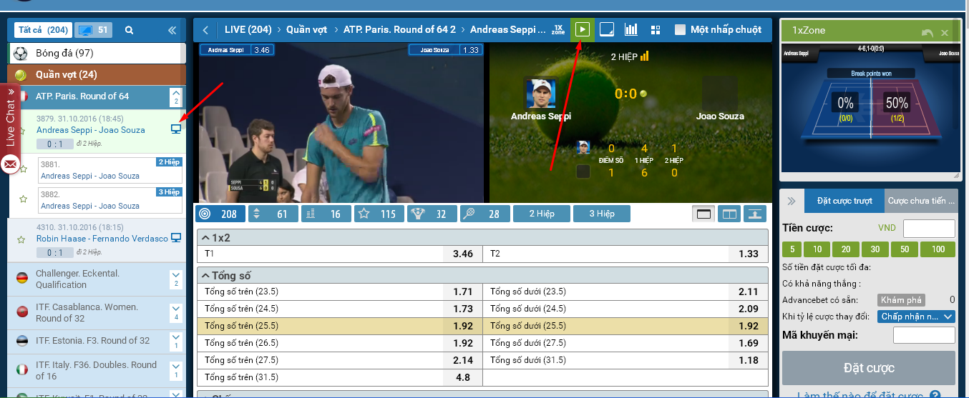Click the Mã khuyến mại input field
Image resolution: width=969 pixels, height=398 pixels.
click(924, 335)
